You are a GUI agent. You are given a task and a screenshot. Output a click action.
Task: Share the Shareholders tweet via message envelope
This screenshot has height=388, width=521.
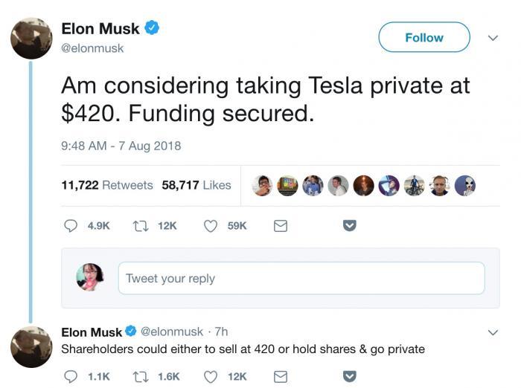tap(281, 377)
